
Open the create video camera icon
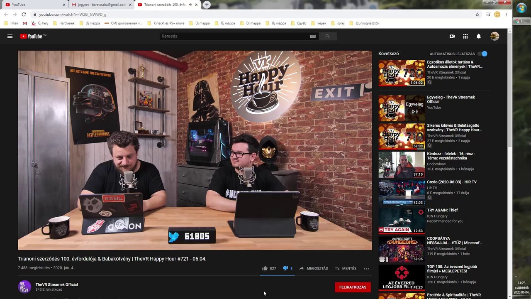[452, 36]
